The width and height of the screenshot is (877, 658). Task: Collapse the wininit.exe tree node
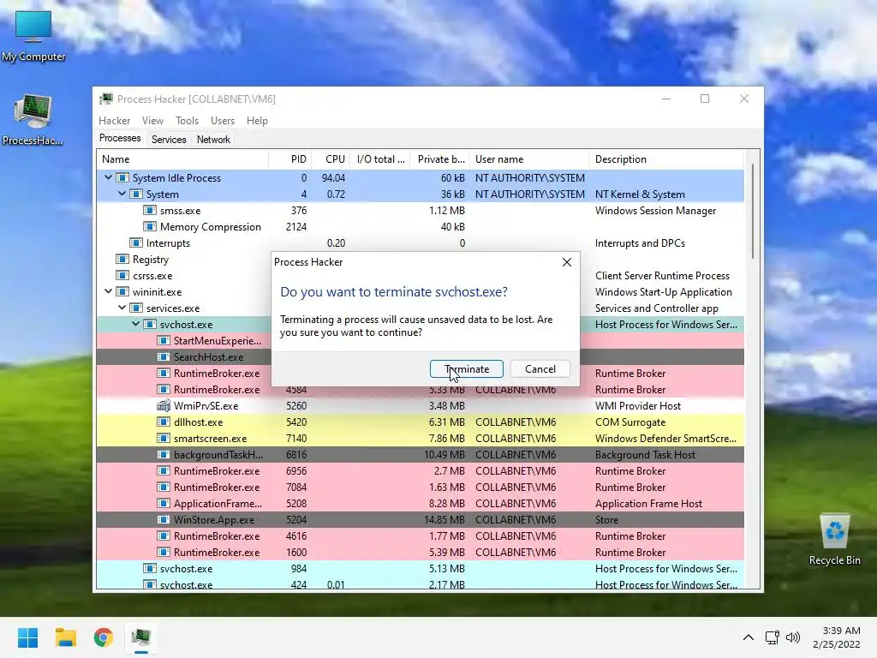click(x=108, y=291)
